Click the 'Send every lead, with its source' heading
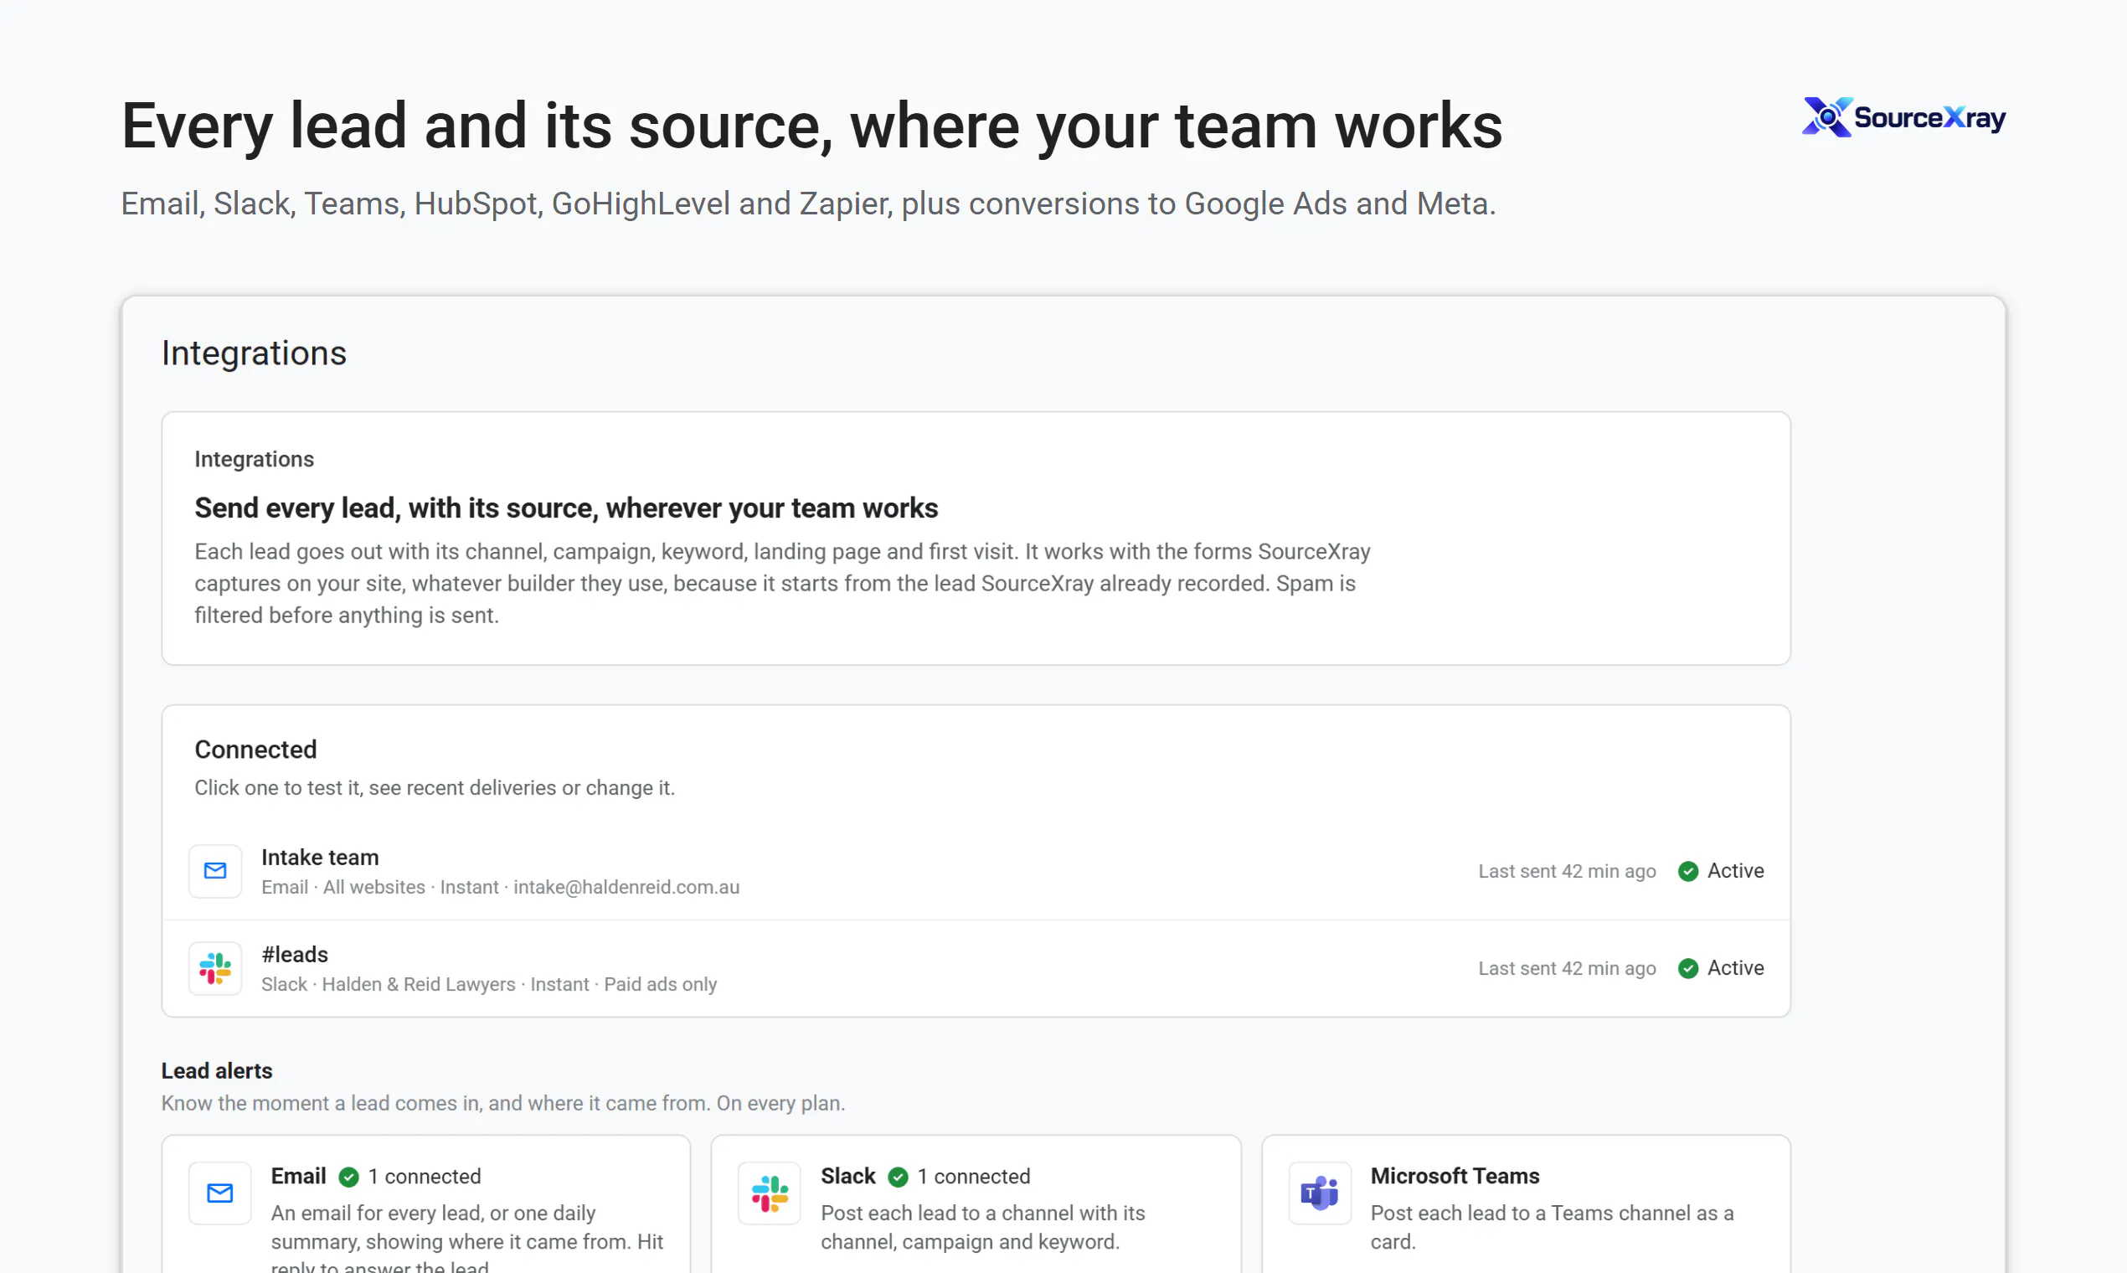This screenshot has width=2127, height=1273. tap(566, 508)
